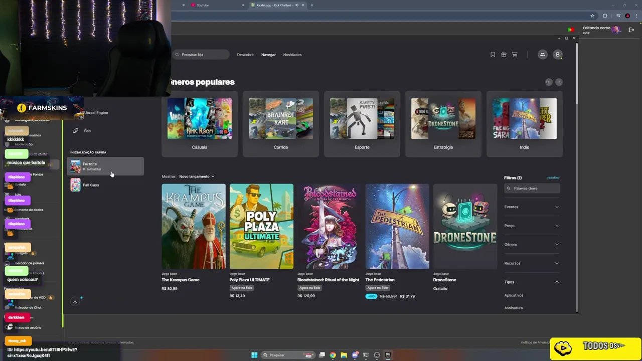Click the Kicklet logout icon
The image size is (642, 361).
pos(631,30)
